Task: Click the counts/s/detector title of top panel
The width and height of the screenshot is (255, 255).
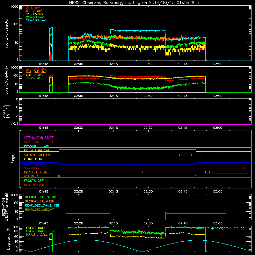Action: click(x=6, y=33)
